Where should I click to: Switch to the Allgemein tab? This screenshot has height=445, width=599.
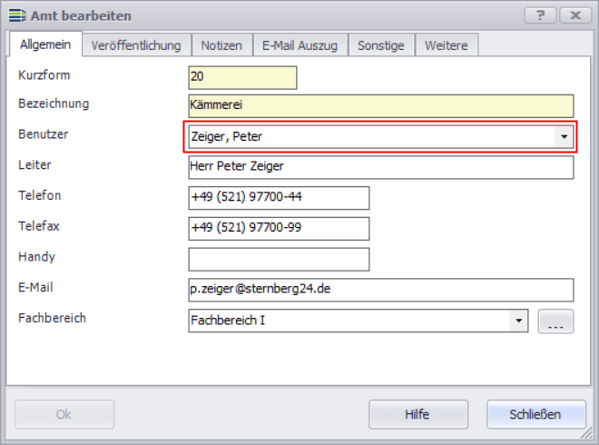(45, 45)
